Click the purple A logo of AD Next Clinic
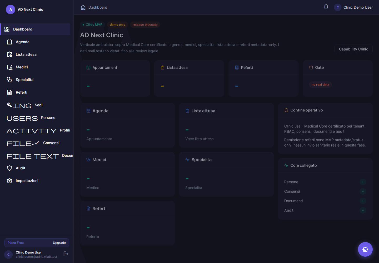The width and height of the screenshot is (379, 263). pos(11,9)
